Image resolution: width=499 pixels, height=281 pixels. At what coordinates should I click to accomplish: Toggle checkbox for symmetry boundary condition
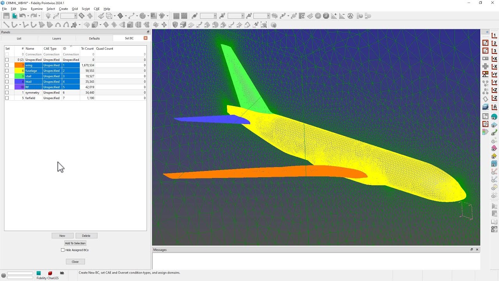click(7, 92)
